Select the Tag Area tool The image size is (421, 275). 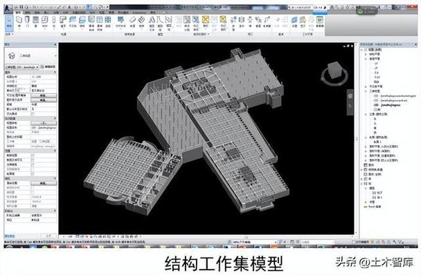click(x=223, y=23)
